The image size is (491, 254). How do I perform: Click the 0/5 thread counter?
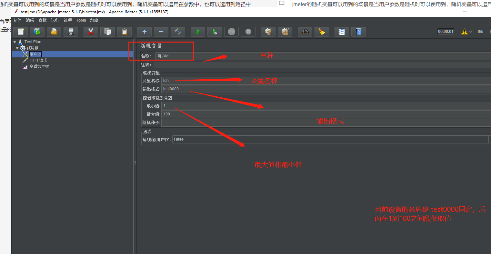tap(481, 32)
